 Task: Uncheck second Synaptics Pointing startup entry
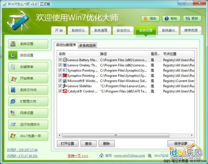click(x=60, y=75)
